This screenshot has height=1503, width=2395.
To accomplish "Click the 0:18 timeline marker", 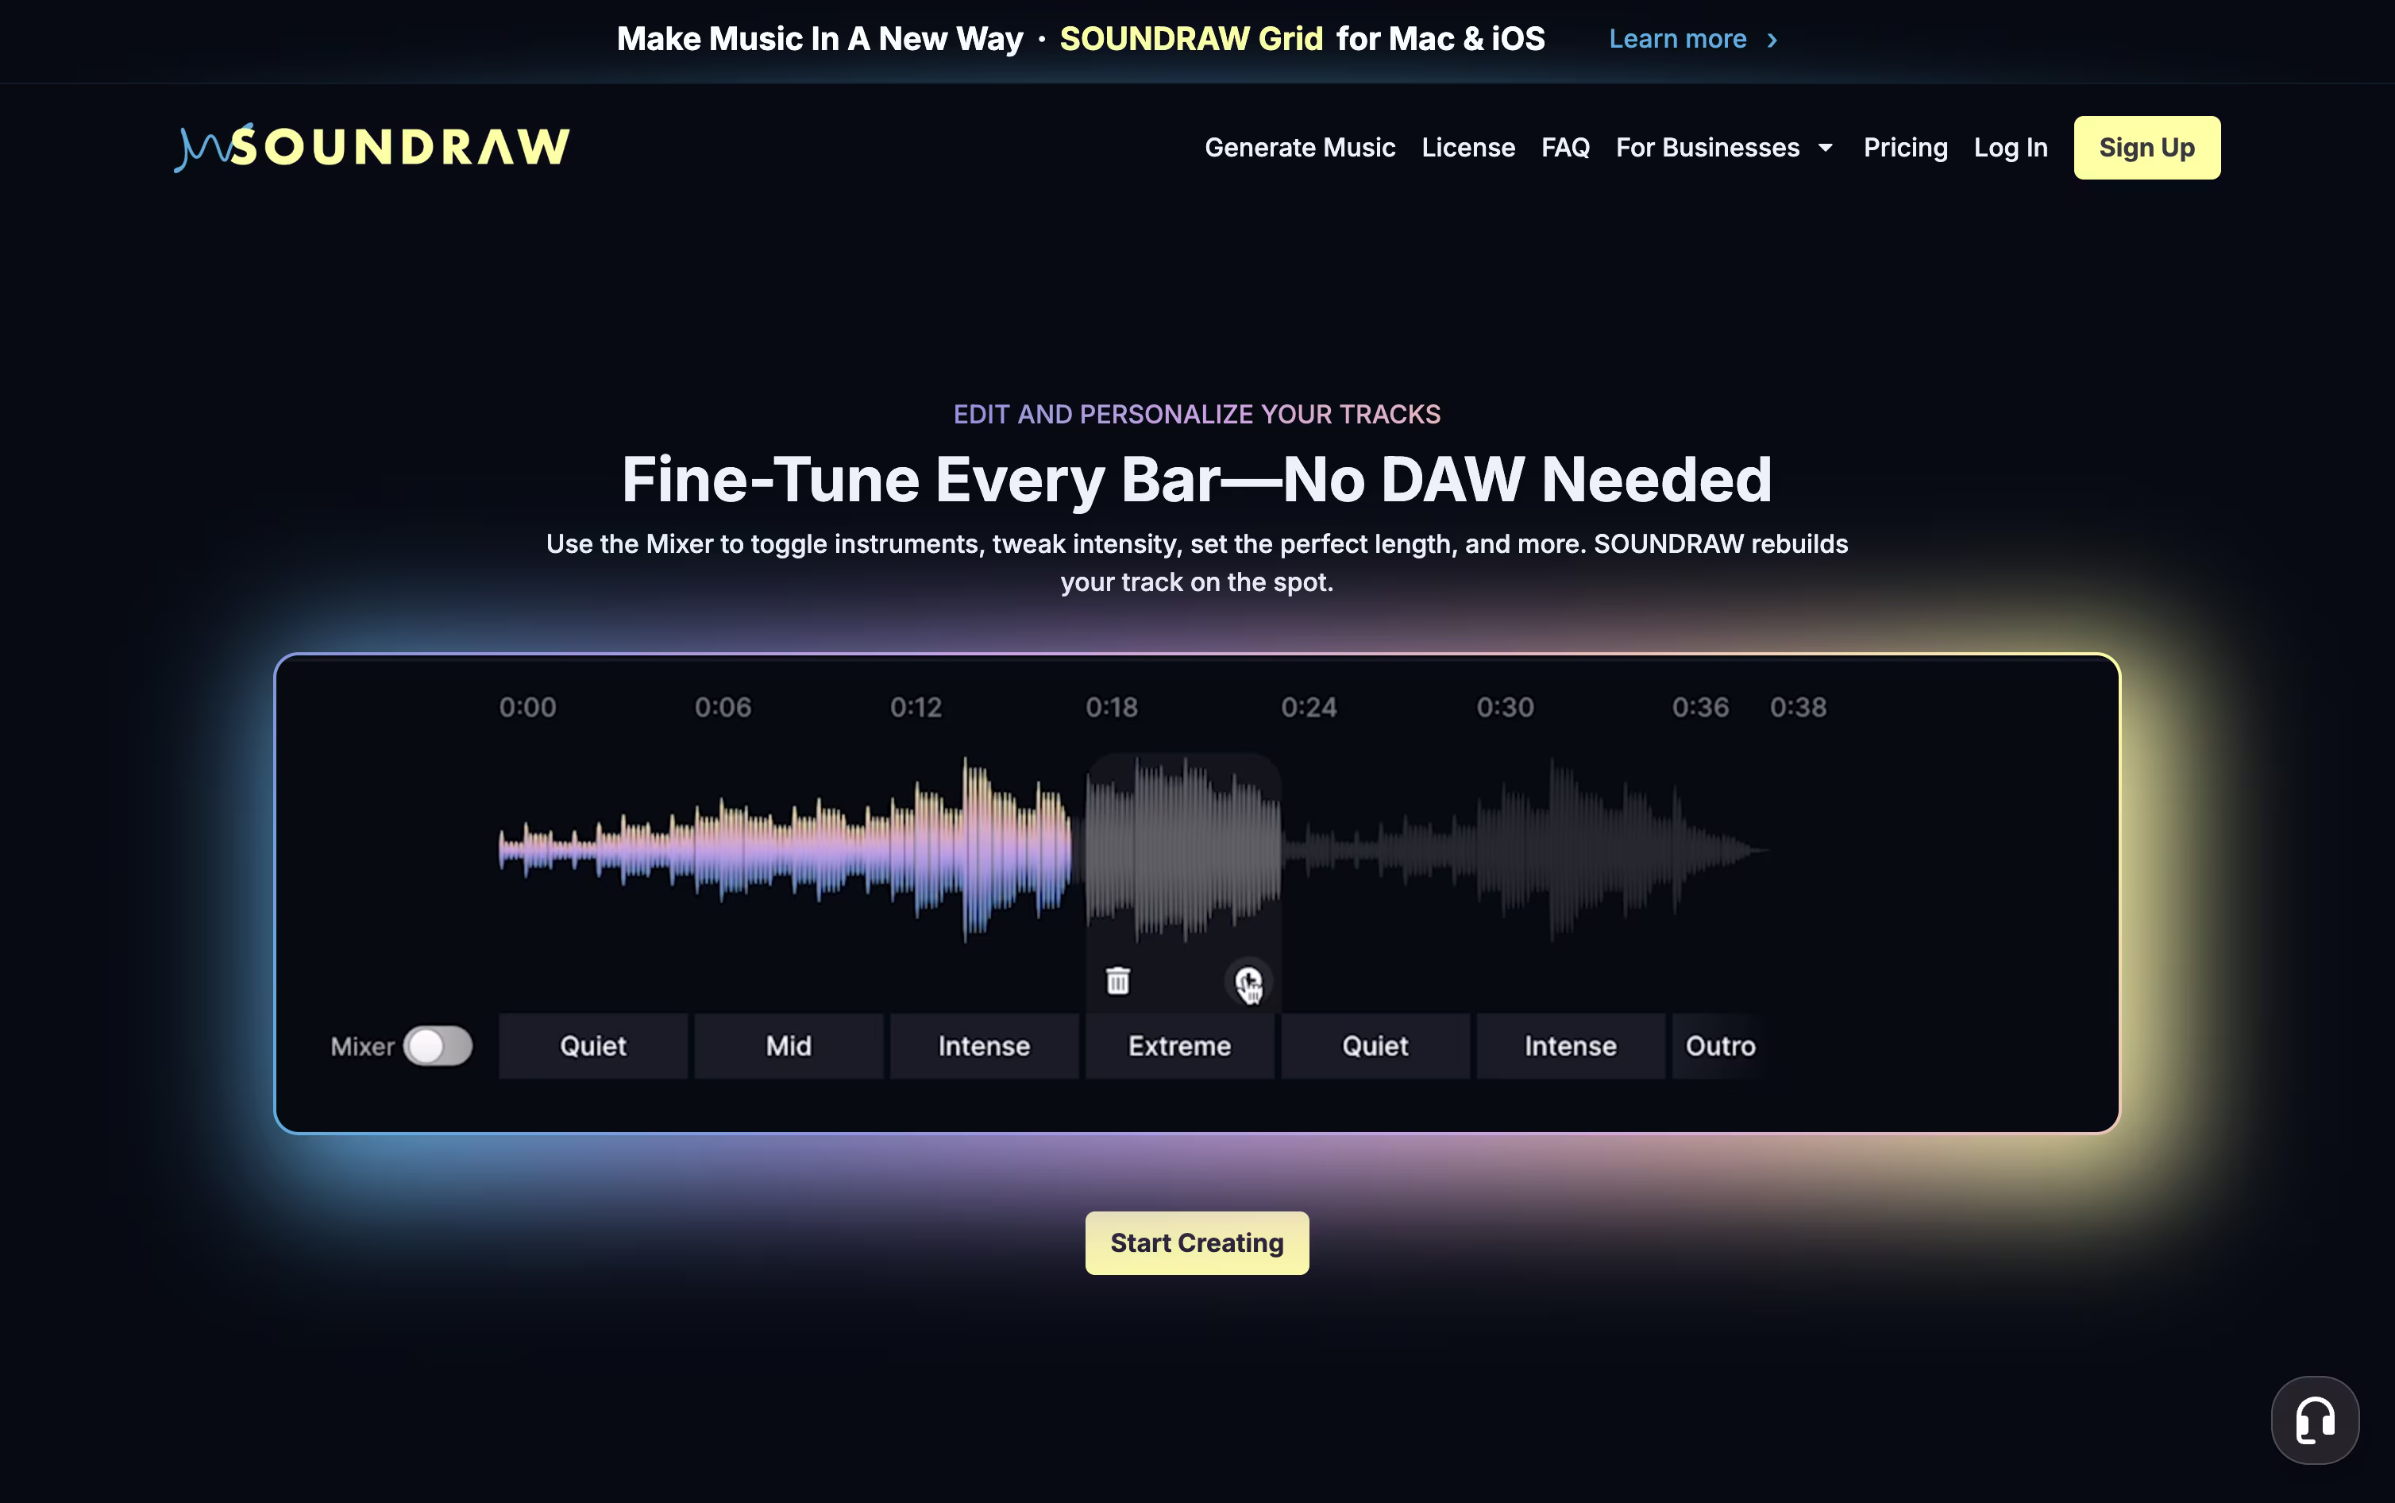I will 1112,707.
